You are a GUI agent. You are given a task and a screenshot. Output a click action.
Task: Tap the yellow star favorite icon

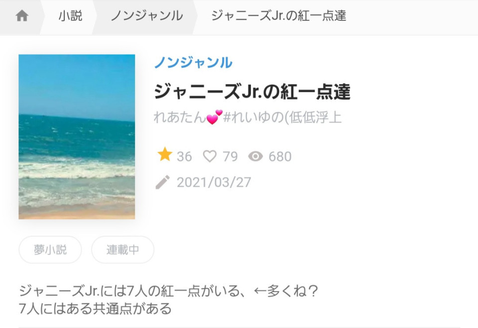(165, 154)
